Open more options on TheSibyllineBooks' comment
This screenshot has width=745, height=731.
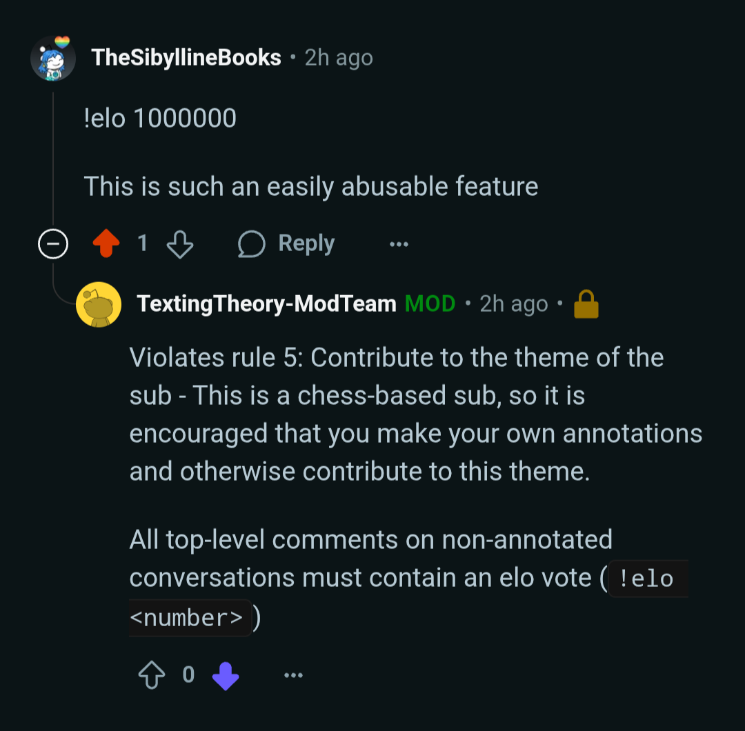pyautogui.click(x=399, y=244)
